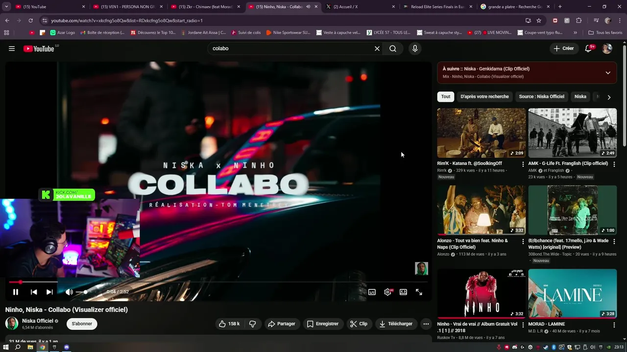
Task: Go to the previous video in the mix
Action: [34, 292]
